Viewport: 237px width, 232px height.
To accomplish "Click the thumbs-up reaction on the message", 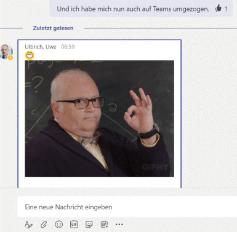I will (x=219, y=9).
